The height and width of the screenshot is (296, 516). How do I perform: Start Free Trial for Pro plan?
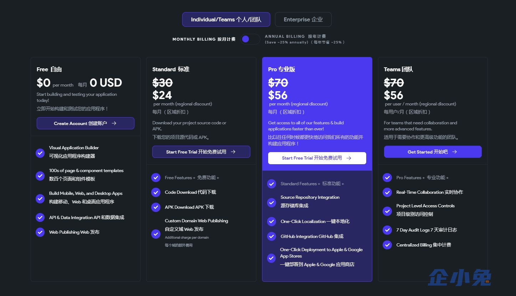click(317, 158)
